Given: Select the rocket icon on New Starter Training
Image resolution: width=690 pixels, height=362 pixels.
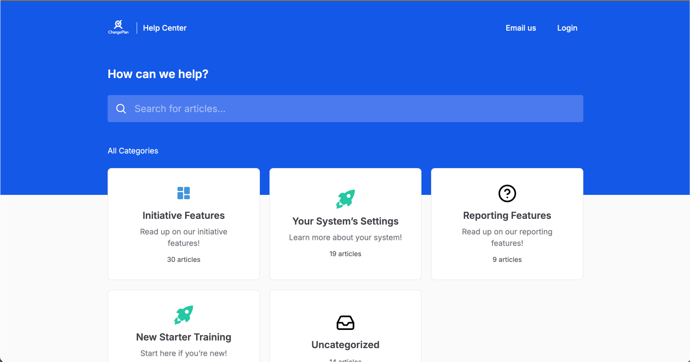Looking at the screenshot, I should [x=184, y=315].
